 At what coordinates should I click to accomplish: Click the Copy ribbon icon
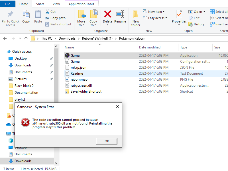26,14
